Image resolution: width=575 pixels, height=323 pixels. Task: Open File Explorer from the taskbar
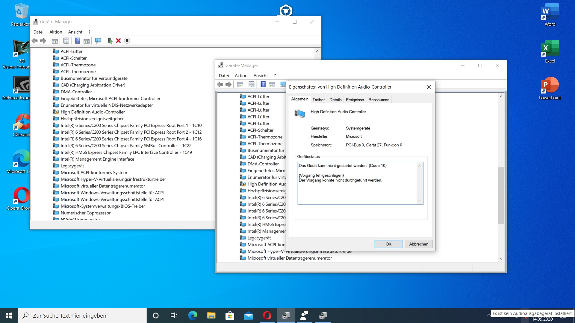click(211, 316)
